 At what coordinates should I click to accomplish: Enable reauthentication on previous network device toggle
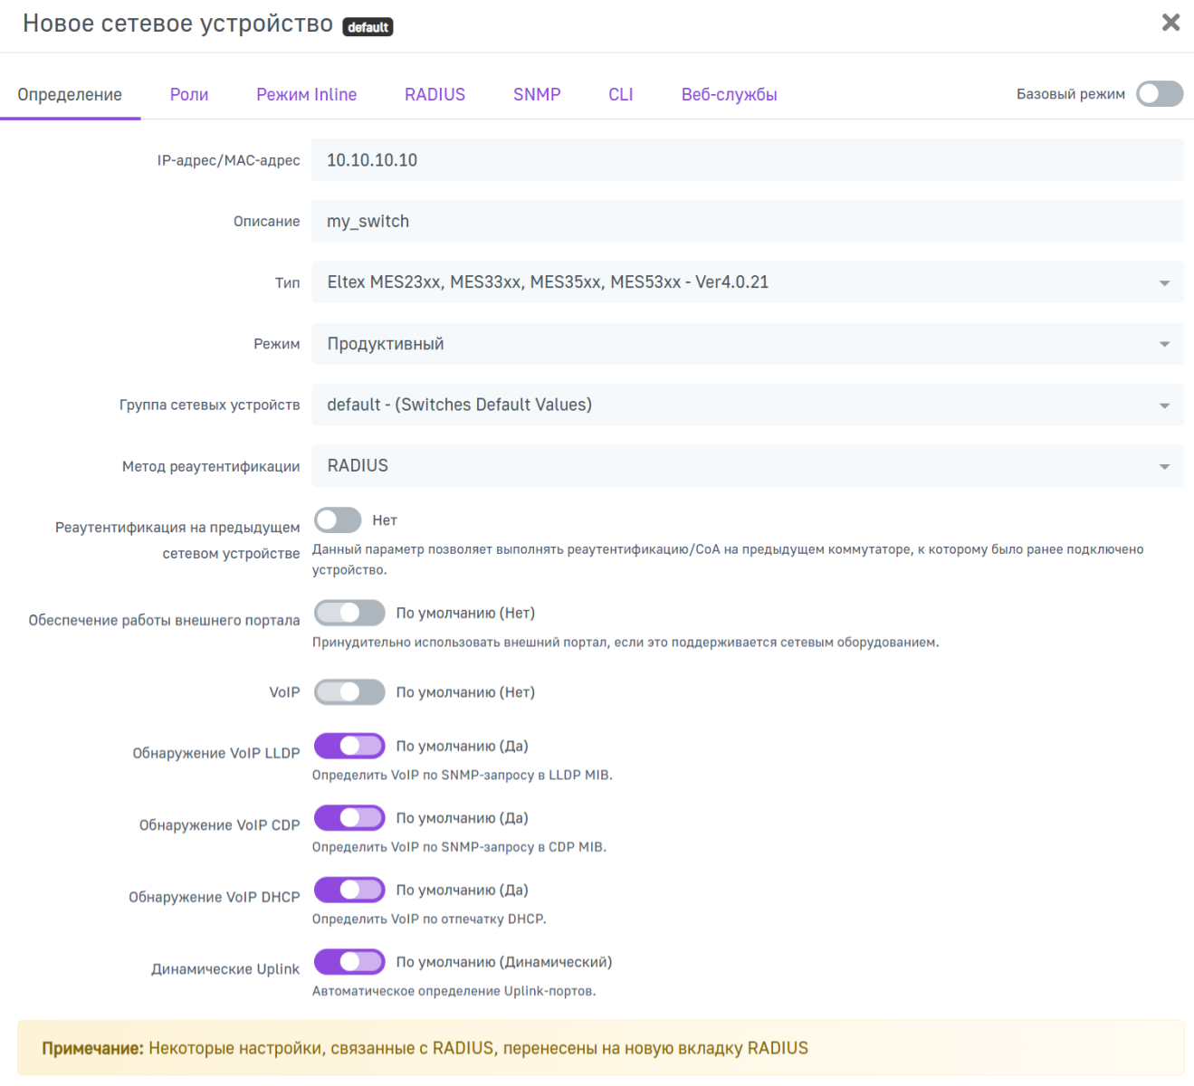click(338, 520)
